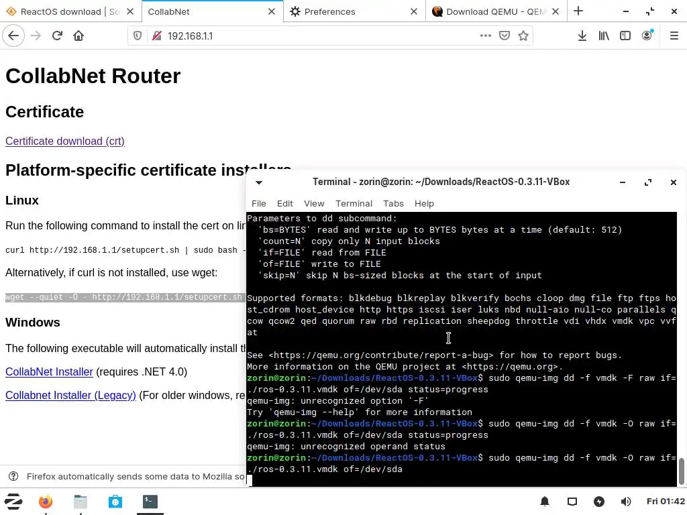
Task: Click the curl setupcert.sh command text
Action: tap(125, 250)
